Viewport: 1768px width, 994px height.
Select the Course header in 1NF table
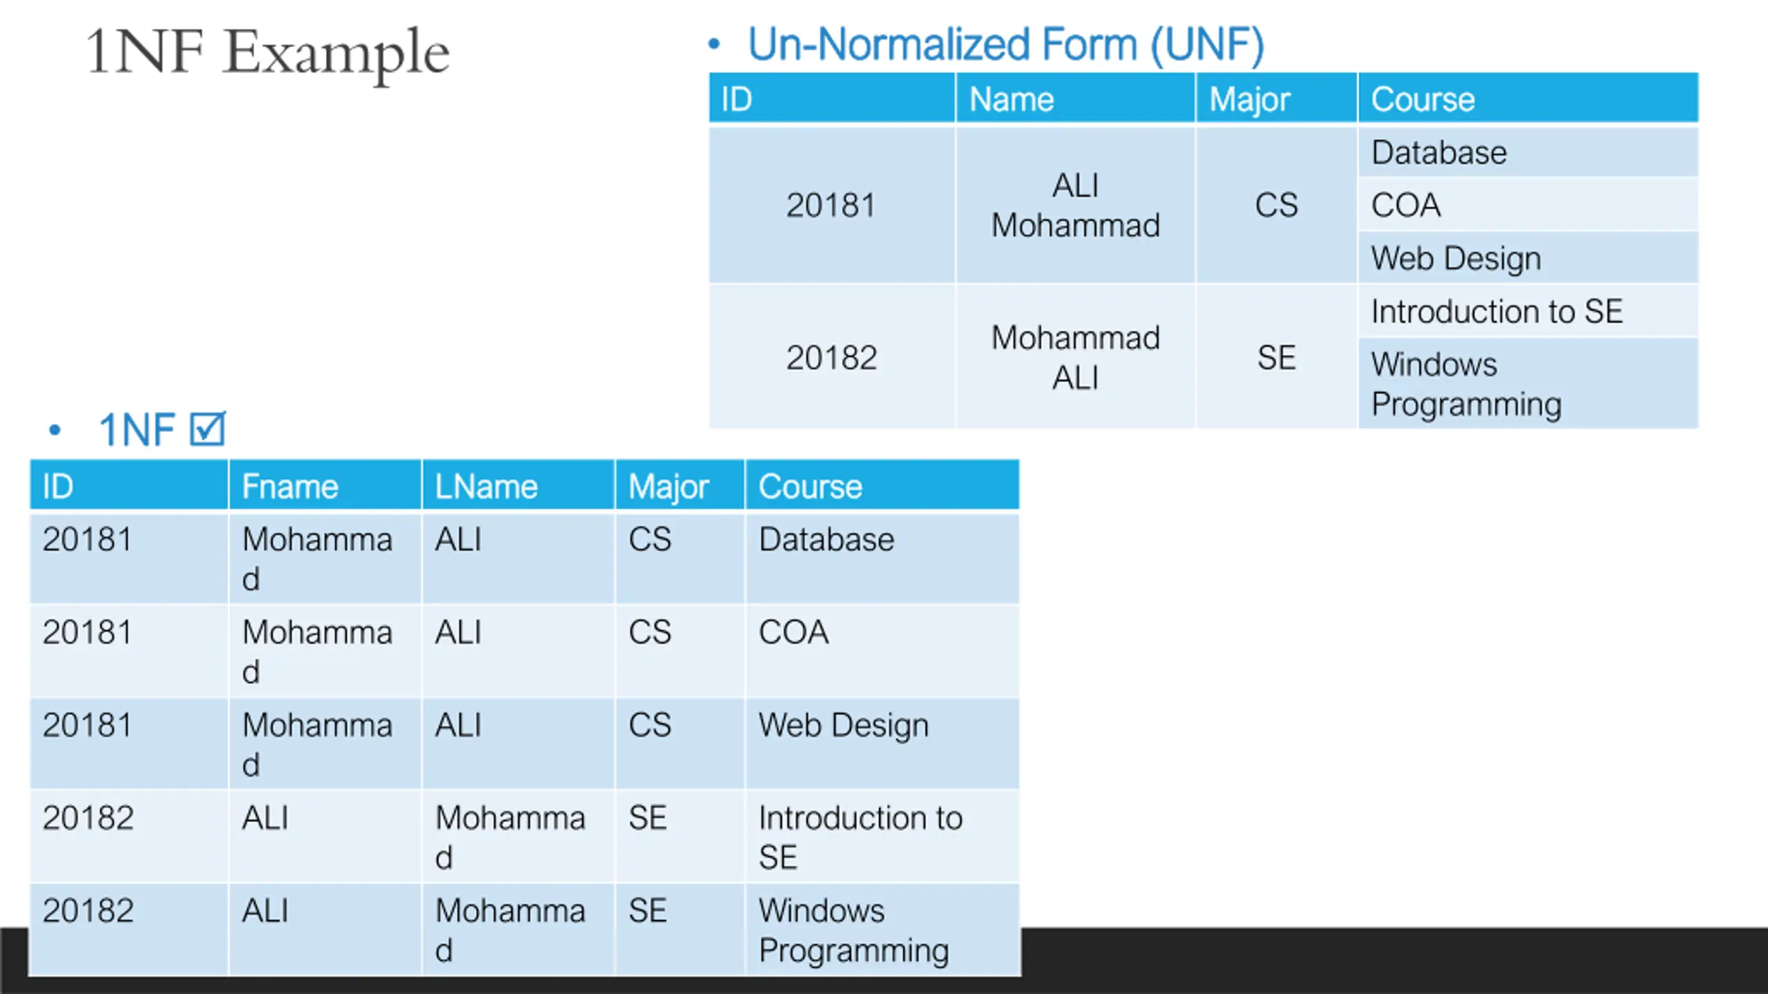pos(882,486)
